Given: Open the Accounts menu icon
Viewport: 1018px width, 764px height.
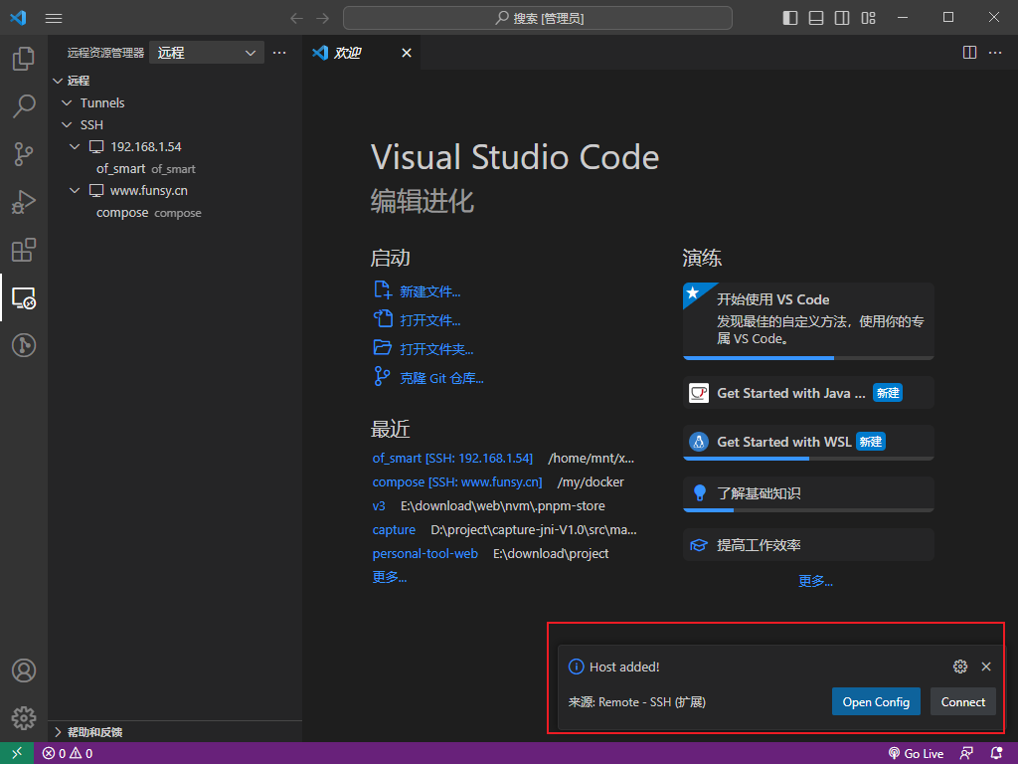Looking at the screenshot, I should (24, 669).
